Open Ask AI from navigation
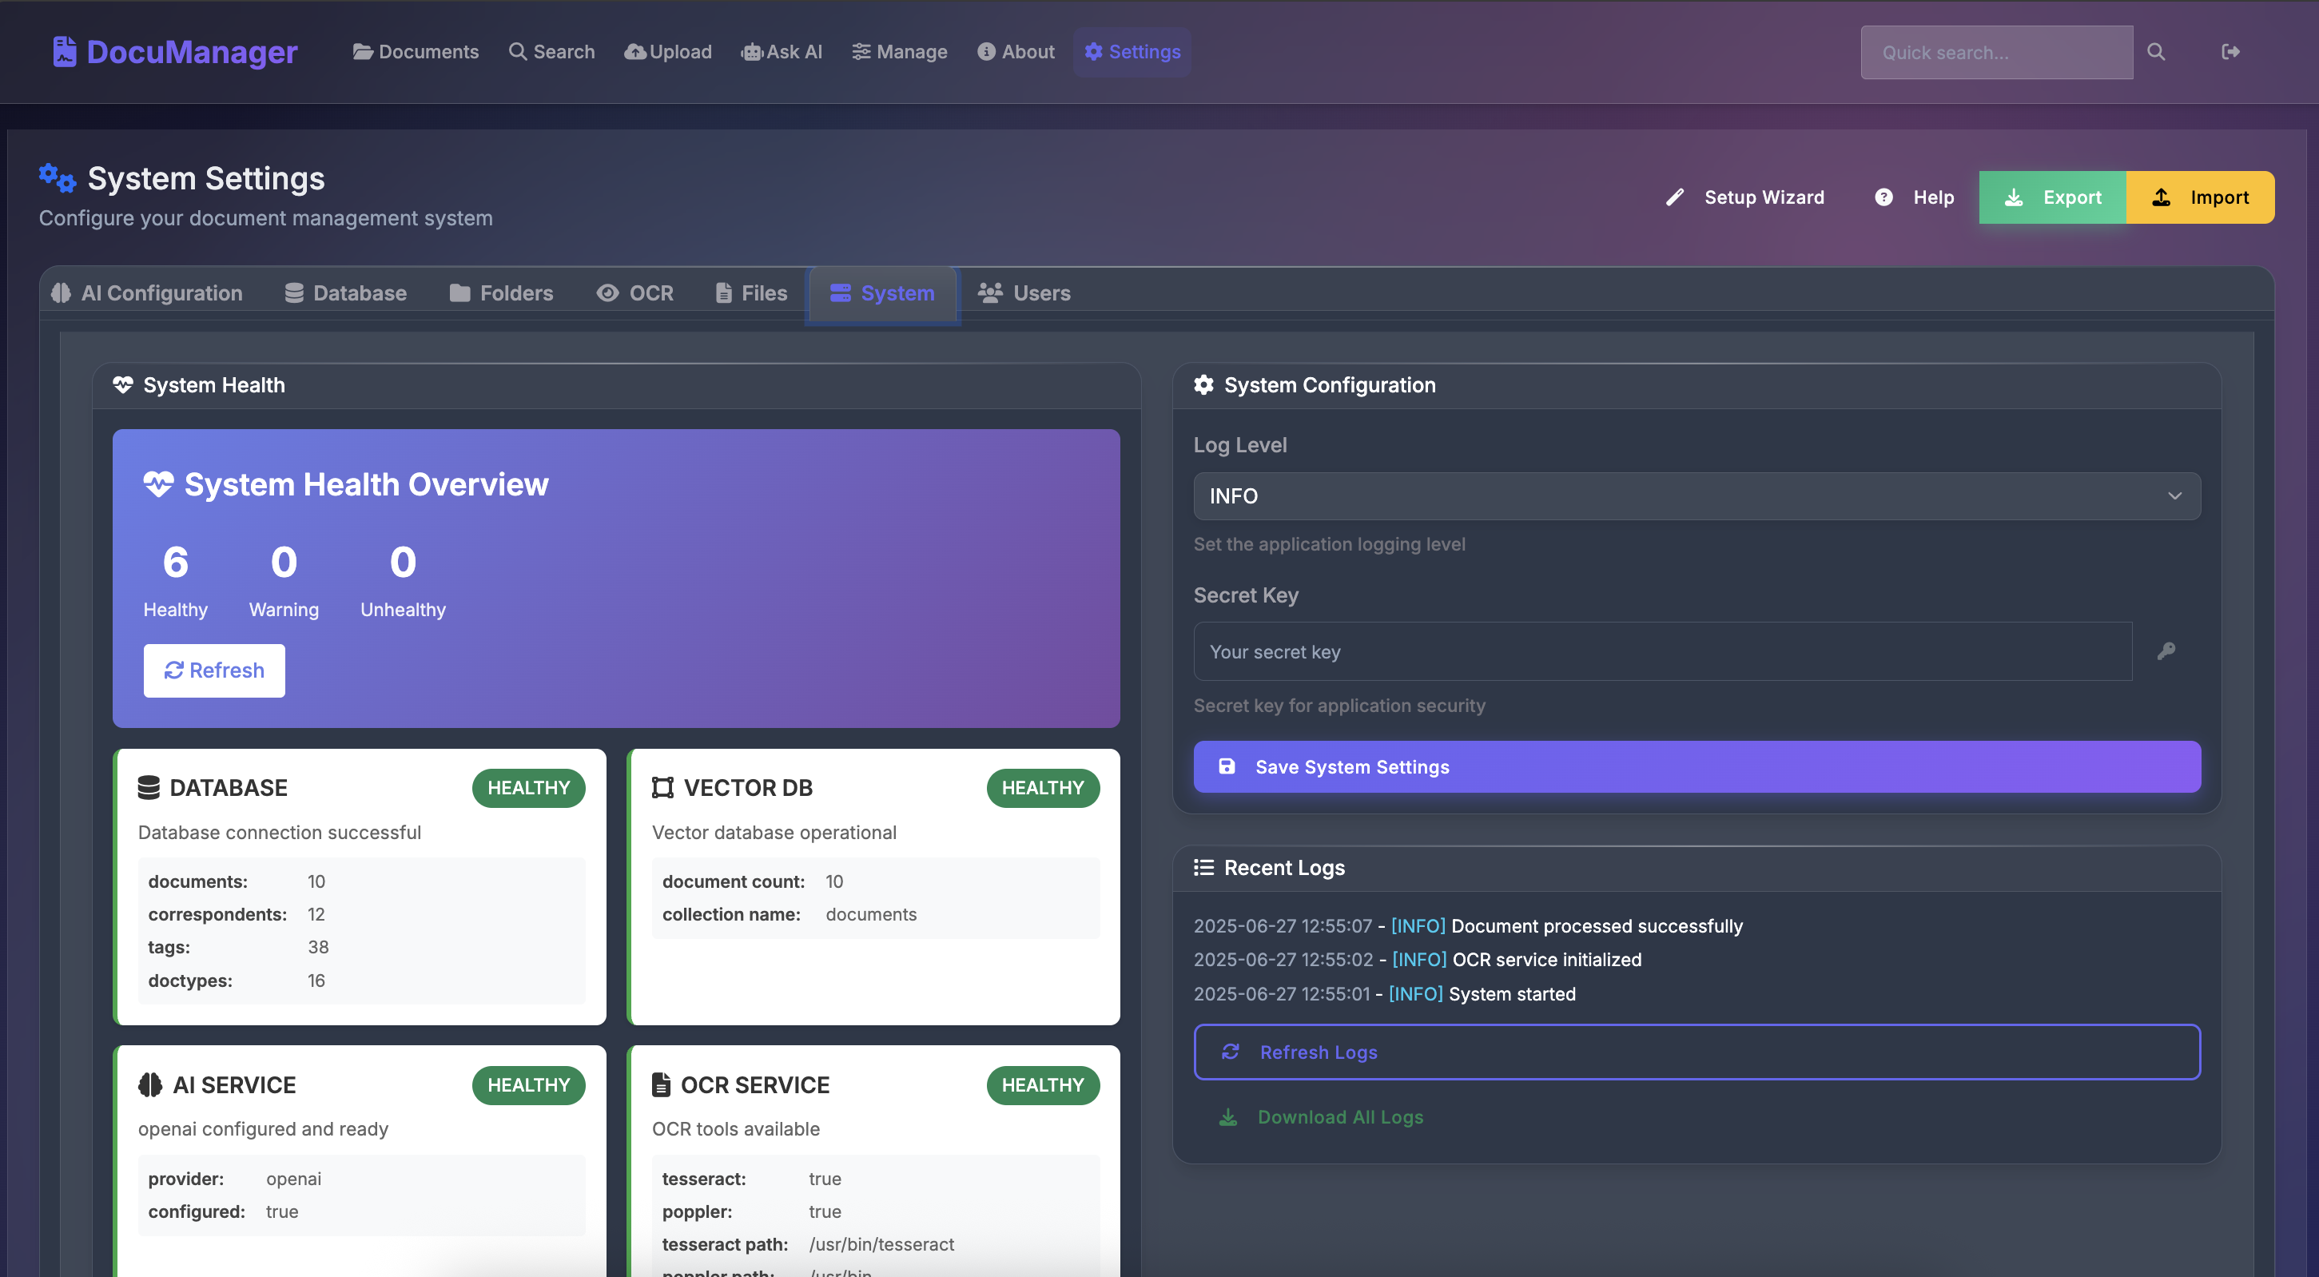2319x1277 pixels. [782, 52]
